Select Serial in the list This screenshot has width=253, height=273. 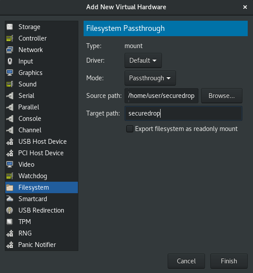click(x=41, y=96)
